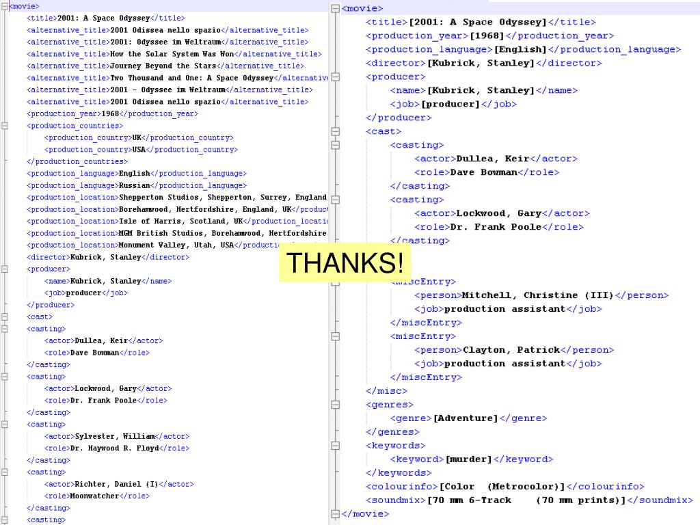This screenshot has height=525, width=700.
Task: Collapse the cast node in right pane
Action: pos(336,131)
